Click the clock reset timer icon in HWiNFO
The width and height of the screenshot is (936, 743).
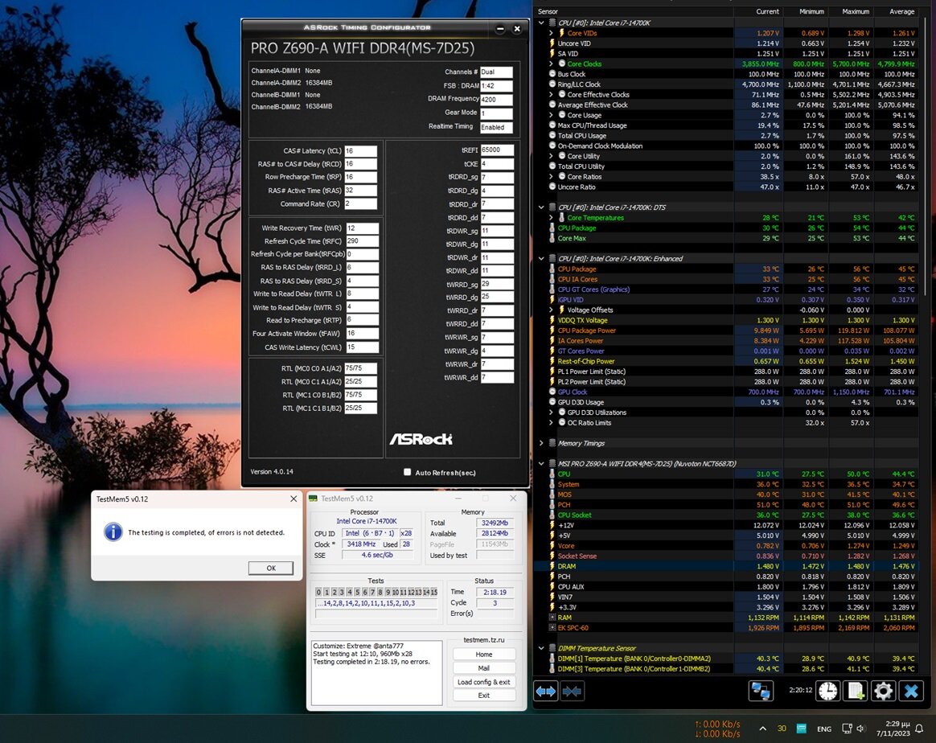[828, 691]
